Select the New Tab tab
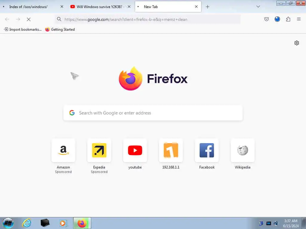Image resolution: width=306 pixels, height=229 pixels. click(x=168, y=7)
